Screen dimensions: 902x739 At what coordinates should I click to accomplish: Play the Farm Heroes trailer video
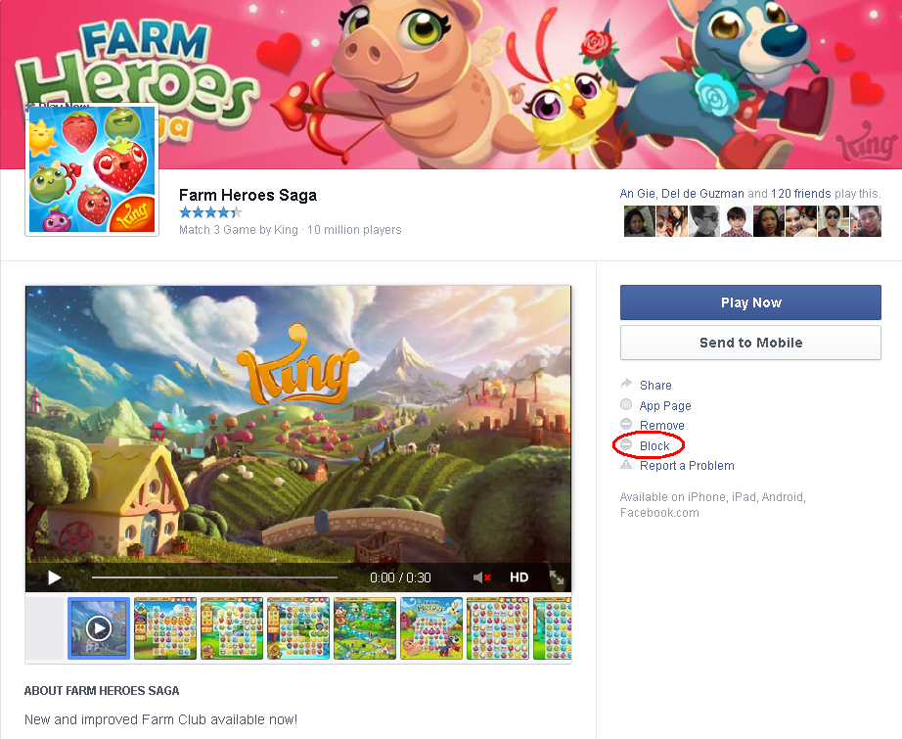54,577
